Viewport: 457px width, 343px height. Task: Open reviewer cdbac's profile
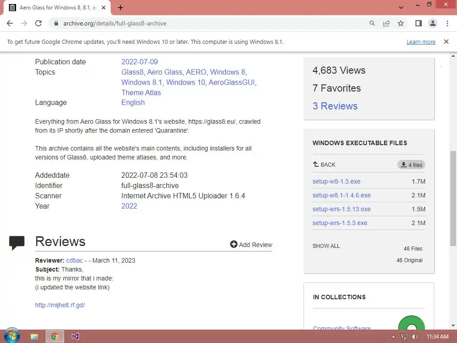point(75,260)
